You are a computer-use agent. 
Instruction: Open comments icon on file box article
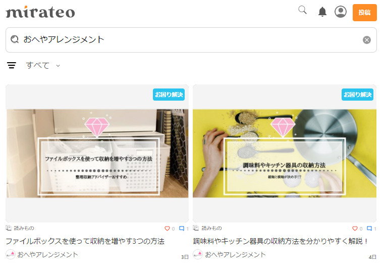pos(182,229)
